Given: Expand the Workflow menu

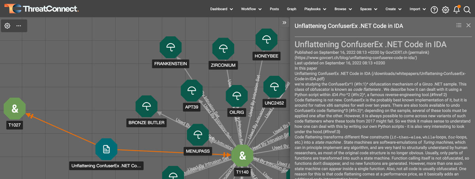Looking at the screenshot, I should coord(251,9).
